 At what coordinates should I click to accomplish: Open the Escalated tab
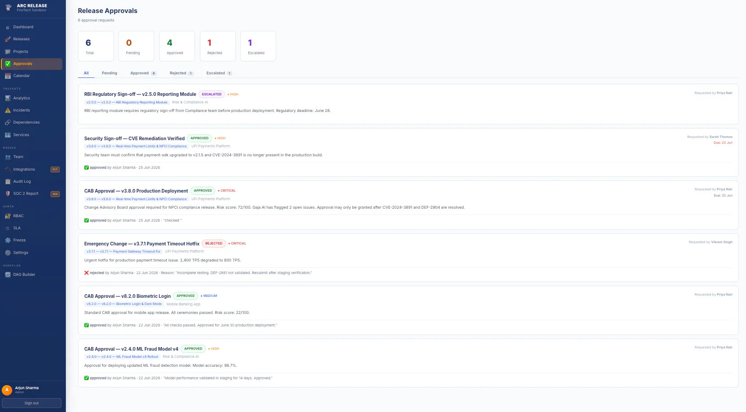[219, 73]
